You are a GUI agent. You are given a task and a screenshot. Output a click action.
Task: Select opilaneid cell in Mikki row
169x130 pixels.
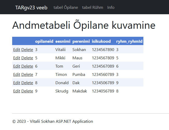[36, 58]
